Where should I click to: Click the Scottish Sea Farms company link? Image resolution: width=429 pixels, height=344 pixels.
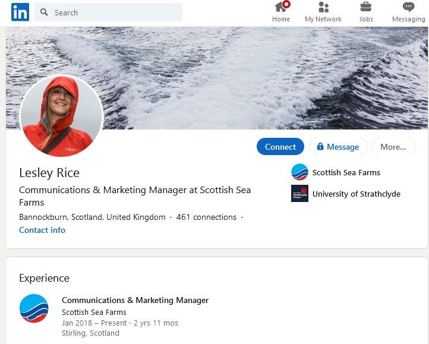tap(346, 172)
